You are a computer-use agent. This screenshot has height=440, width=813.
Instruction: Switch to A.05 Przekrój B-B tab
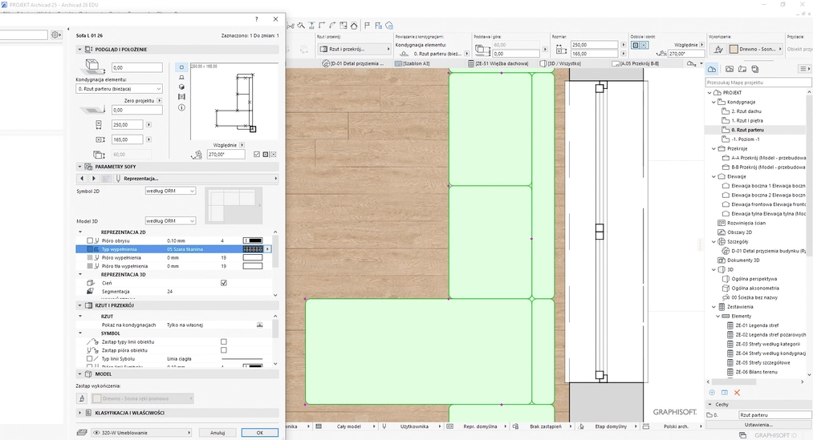click(636, 63)
